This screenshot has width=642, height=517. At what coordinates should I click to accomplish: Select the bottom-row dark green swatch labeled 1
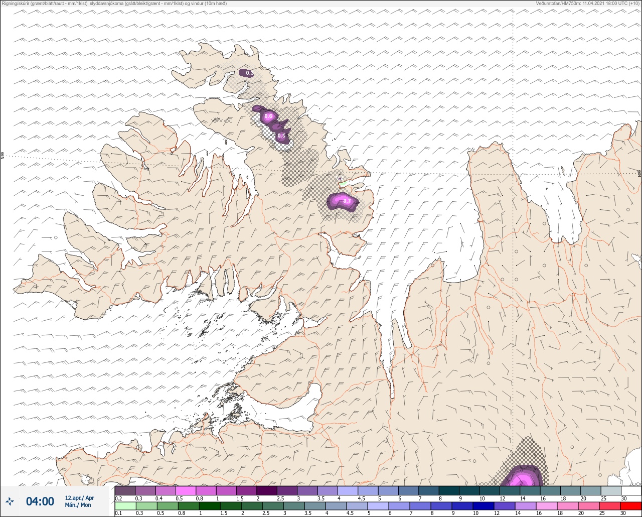(x=210, y=506)
